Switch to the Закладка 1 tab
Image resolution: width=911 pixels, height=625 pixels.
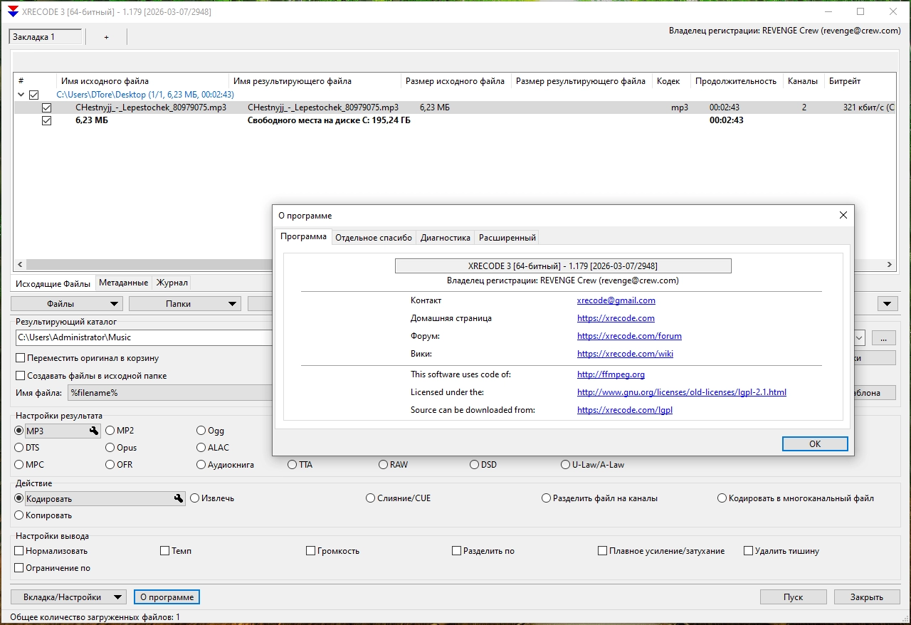point(46,37)
